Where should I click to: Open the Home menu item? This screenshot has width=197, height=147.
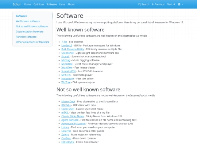(x=27, y=4)
